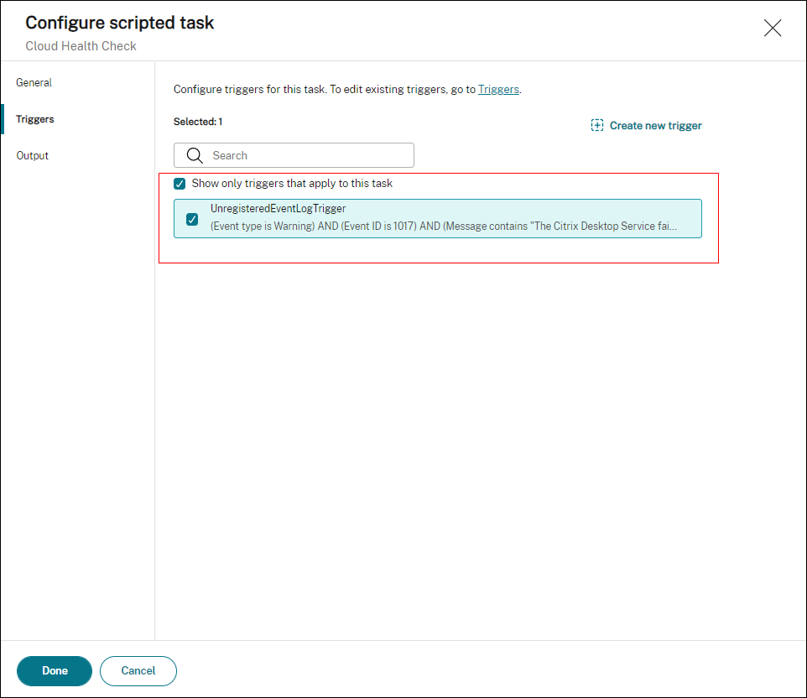The width and height of the screenshot is (807, 698).
Task: Follow the Triggers hyperlink in description
Action: (498, 89)
